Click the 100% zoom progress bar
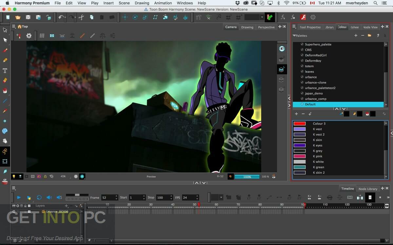The image size is (393, 245). (247, 177)
